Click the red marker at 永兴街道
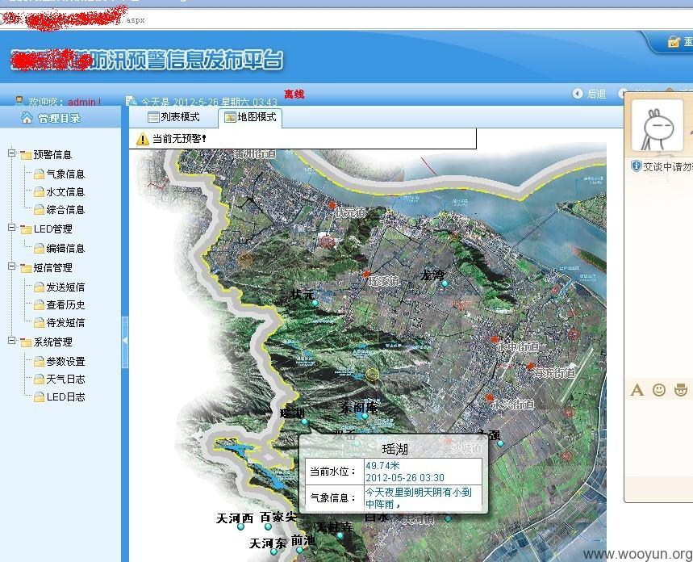Image resolution: width=693 pixels, height=562 pixels. [489, 397]
